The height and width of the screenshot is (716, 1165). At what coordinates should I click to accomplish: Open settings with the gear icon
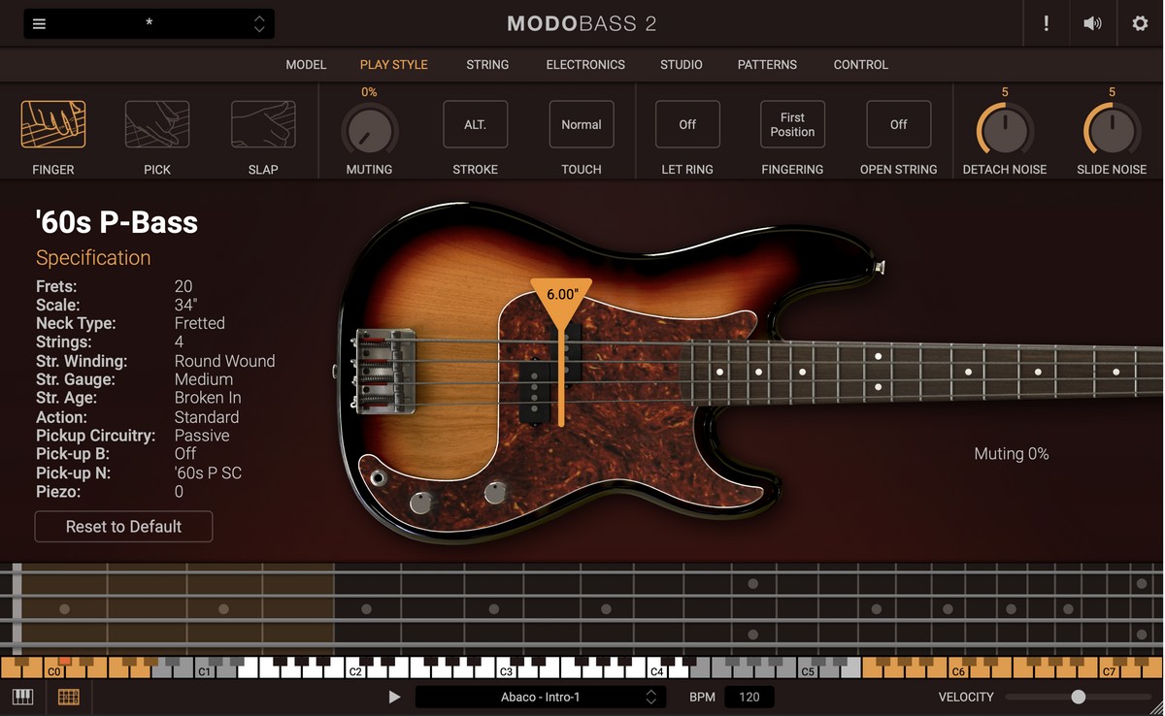tap(1140, 24)
